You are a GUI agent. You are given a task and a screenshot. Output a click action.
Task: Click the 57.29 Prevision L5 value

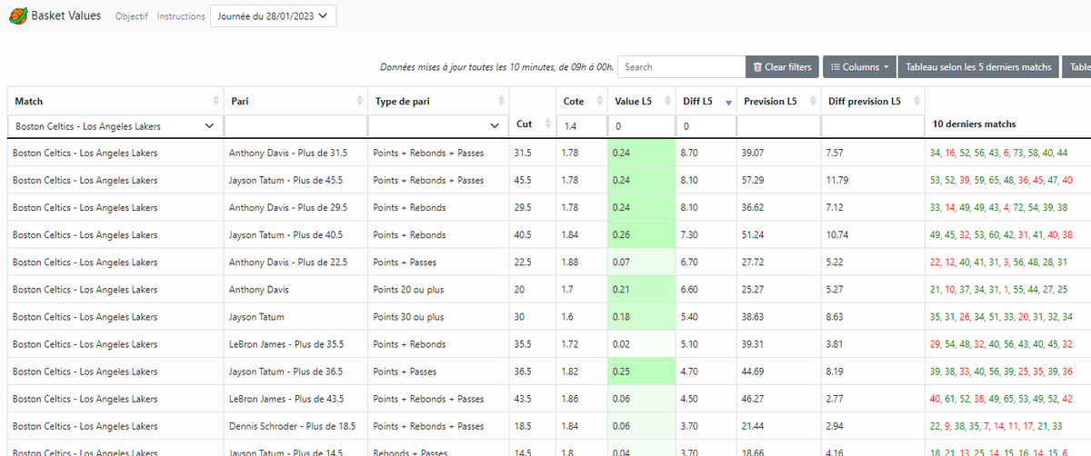755,180
